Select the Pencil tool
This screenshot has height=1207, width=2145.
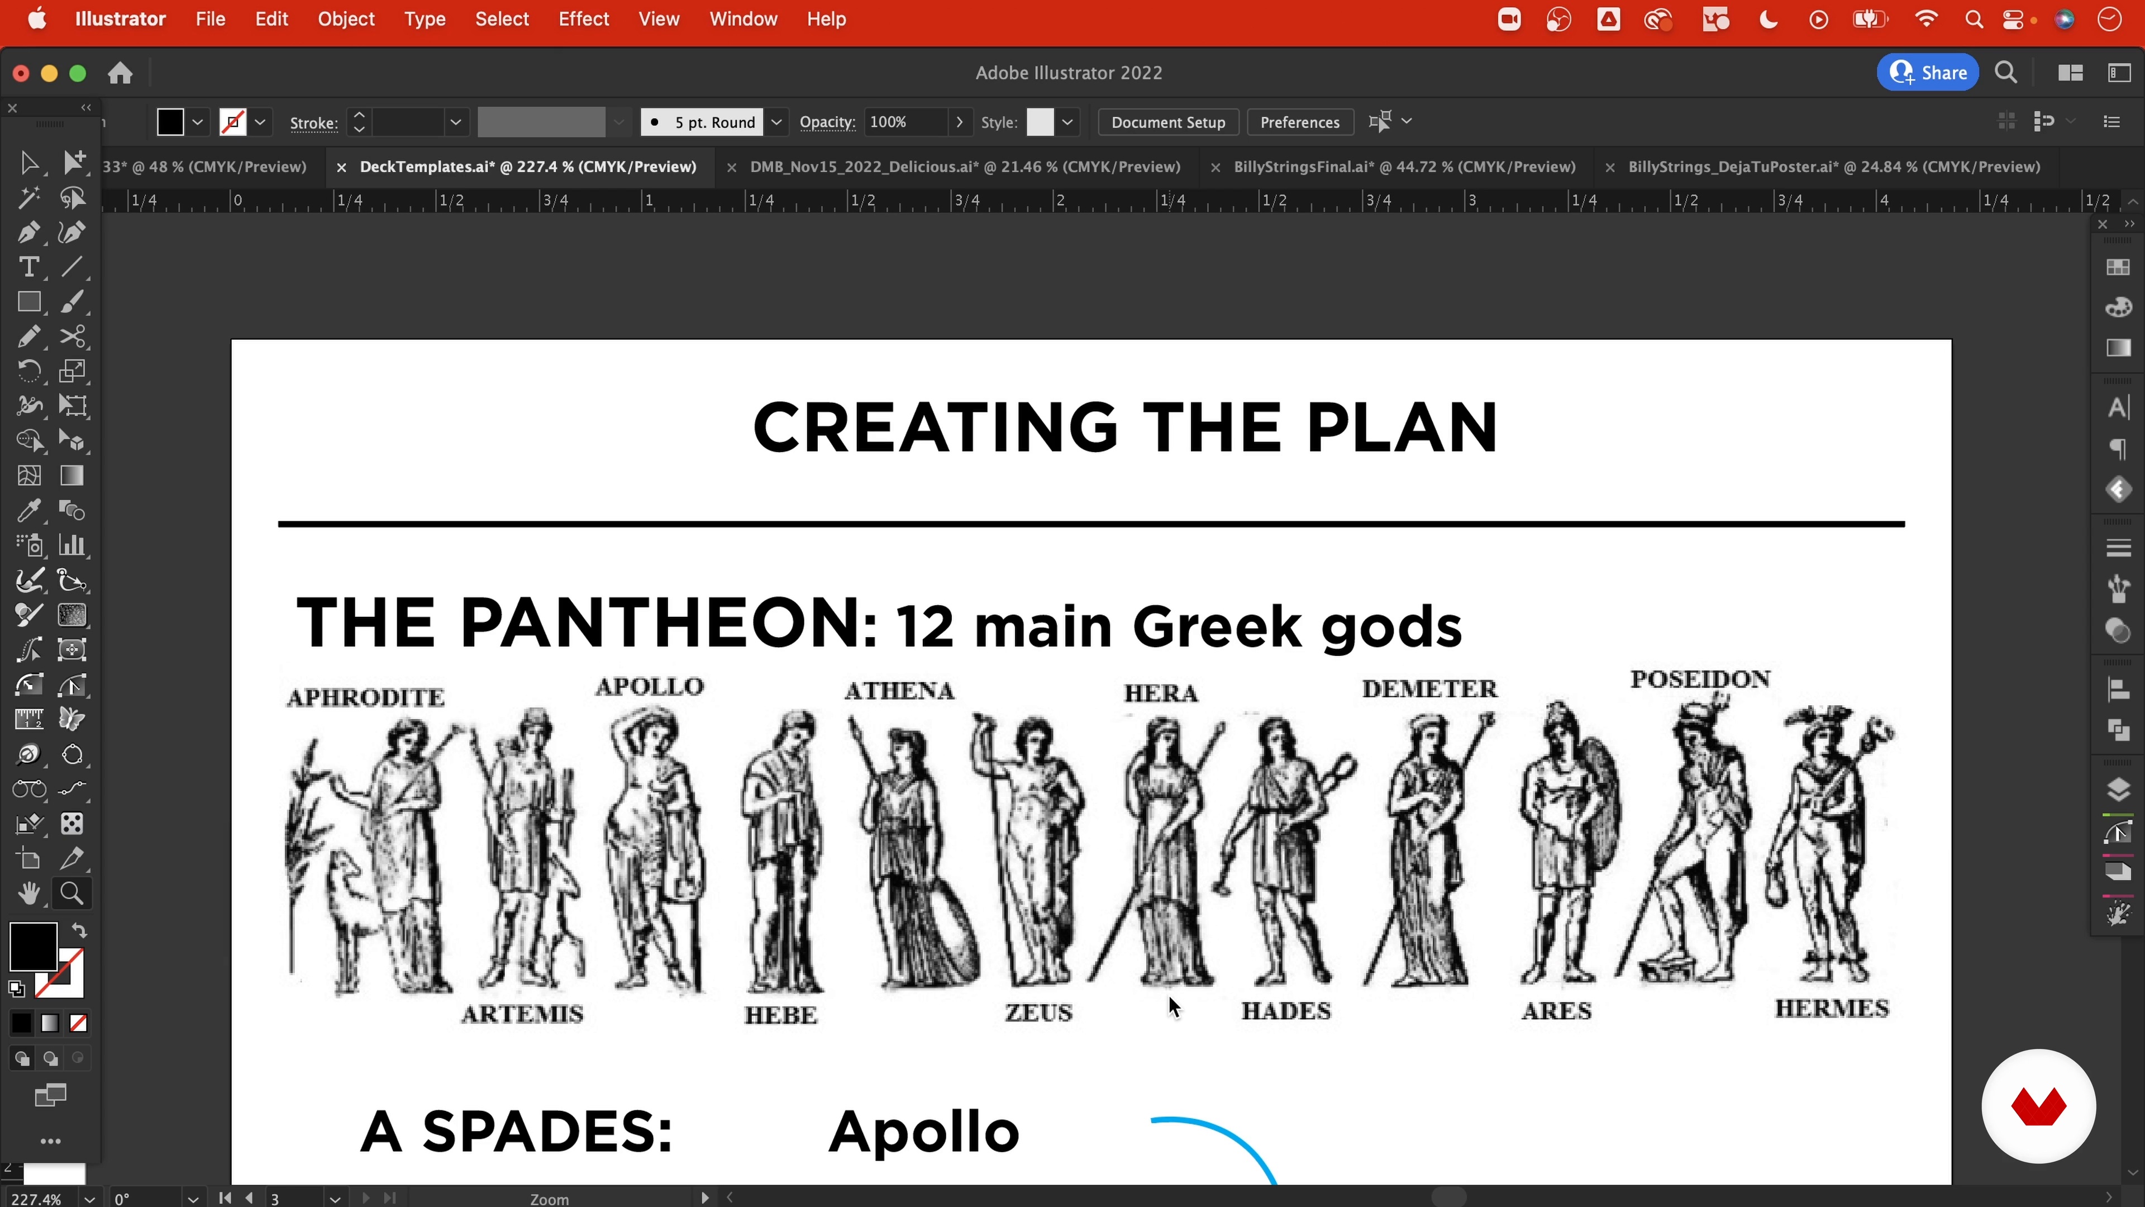pos(29,336)
